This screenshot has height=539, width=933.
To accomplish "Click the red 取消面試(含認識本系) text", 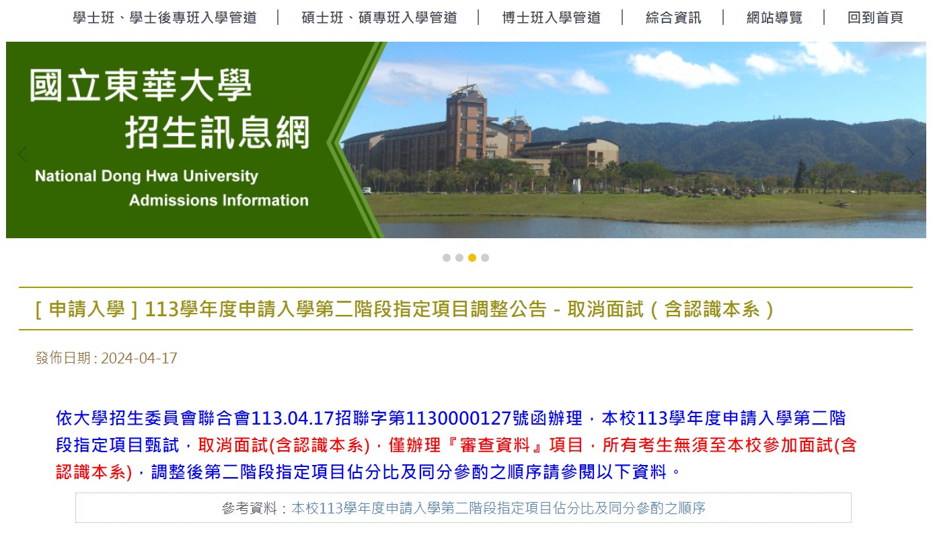I will point(284,445).
